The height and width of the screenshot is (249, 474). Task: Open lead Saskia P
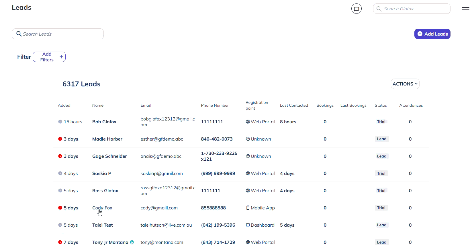coord(102,173)
